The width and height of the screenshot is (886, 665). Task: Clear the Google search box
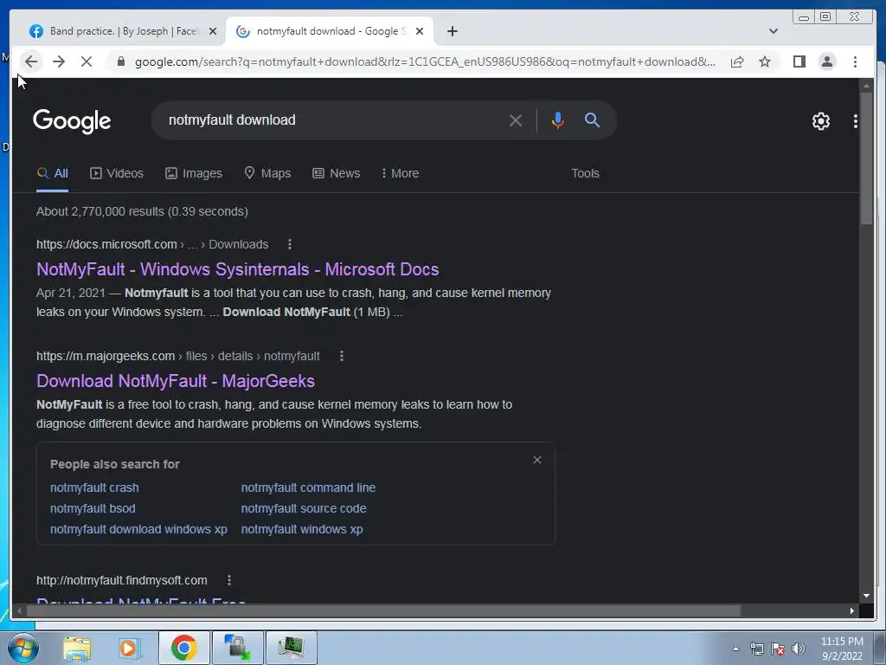pos(515,120)
